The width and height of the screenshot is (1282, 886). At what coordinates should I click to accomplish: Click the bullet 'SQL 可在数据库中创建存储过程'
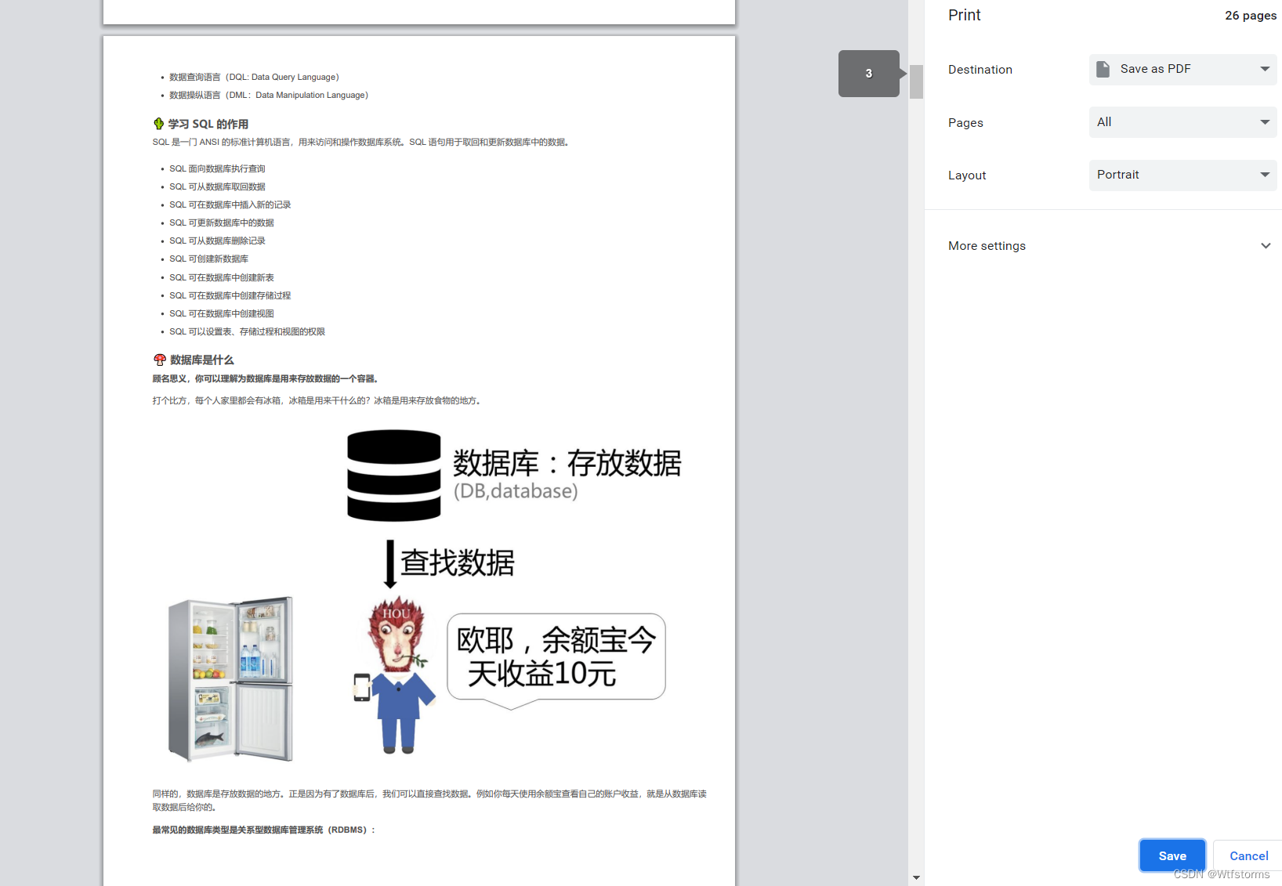pos(230,295)
